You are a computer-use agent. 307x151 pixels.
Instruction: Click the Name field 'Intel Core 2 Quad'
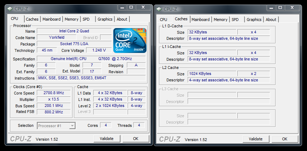coord(74,31)
